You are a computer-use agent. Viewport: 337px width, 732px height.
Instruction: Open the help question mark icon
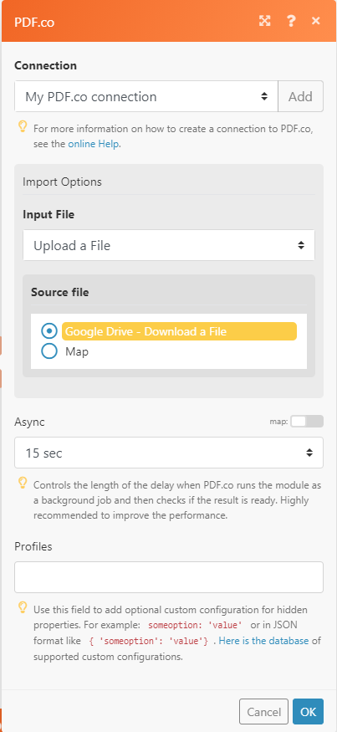coord(291,21)
